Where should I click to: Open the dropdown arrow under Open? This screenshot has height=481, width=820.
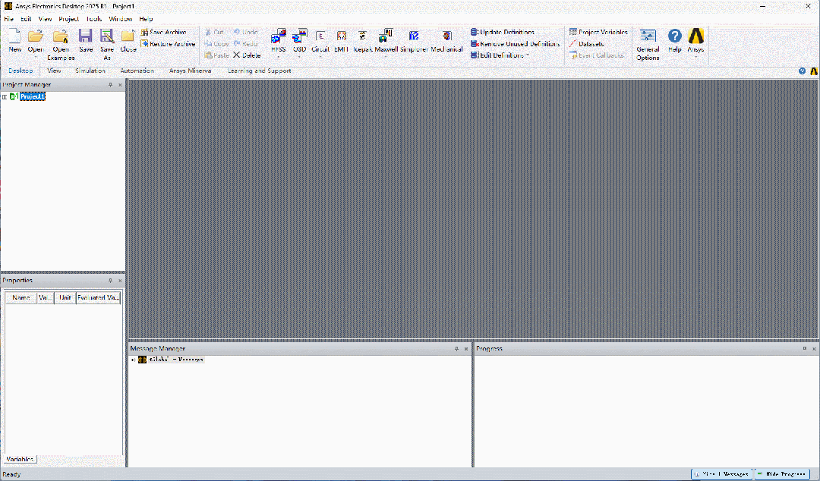(36, 56)
